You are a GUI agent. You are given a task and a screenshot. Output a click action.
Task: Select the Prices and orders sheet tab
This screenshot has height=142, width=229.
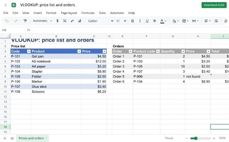pyautogui.click(x=33, y=138)
